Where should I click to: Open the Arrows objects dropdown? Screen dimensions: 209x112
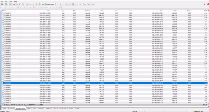click(x=31, y=7)
